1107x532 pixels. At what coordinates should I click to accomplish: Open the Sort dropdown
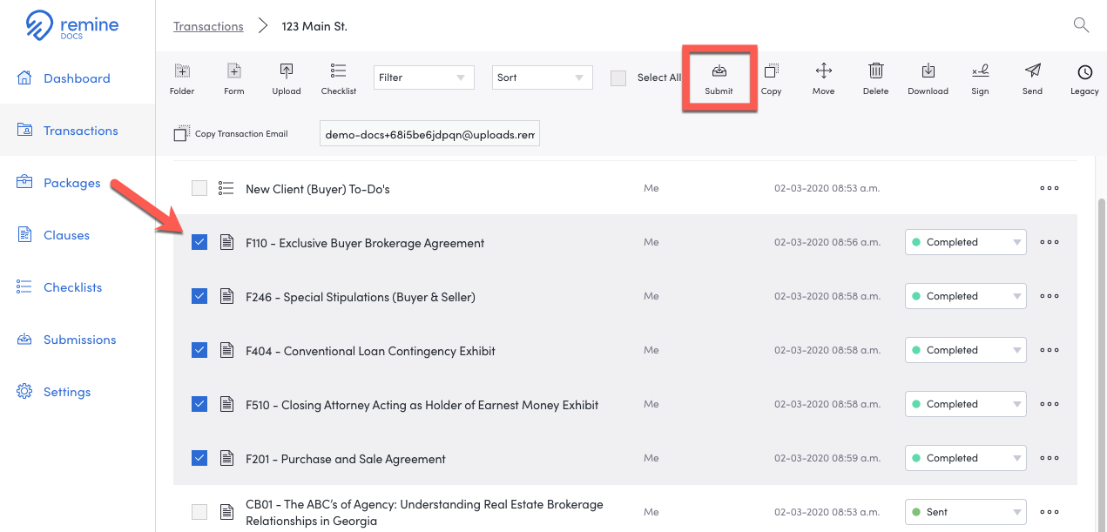[x=542, y=77]
